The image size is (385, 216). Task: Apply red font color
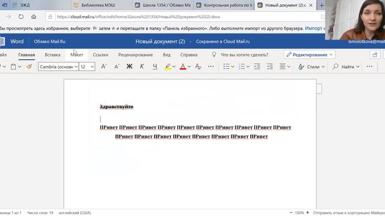click(x=183, y=67)
